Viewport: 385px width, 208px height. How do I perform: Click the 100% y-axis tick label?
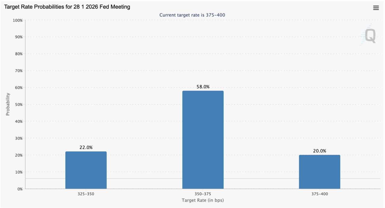point(17,20)
